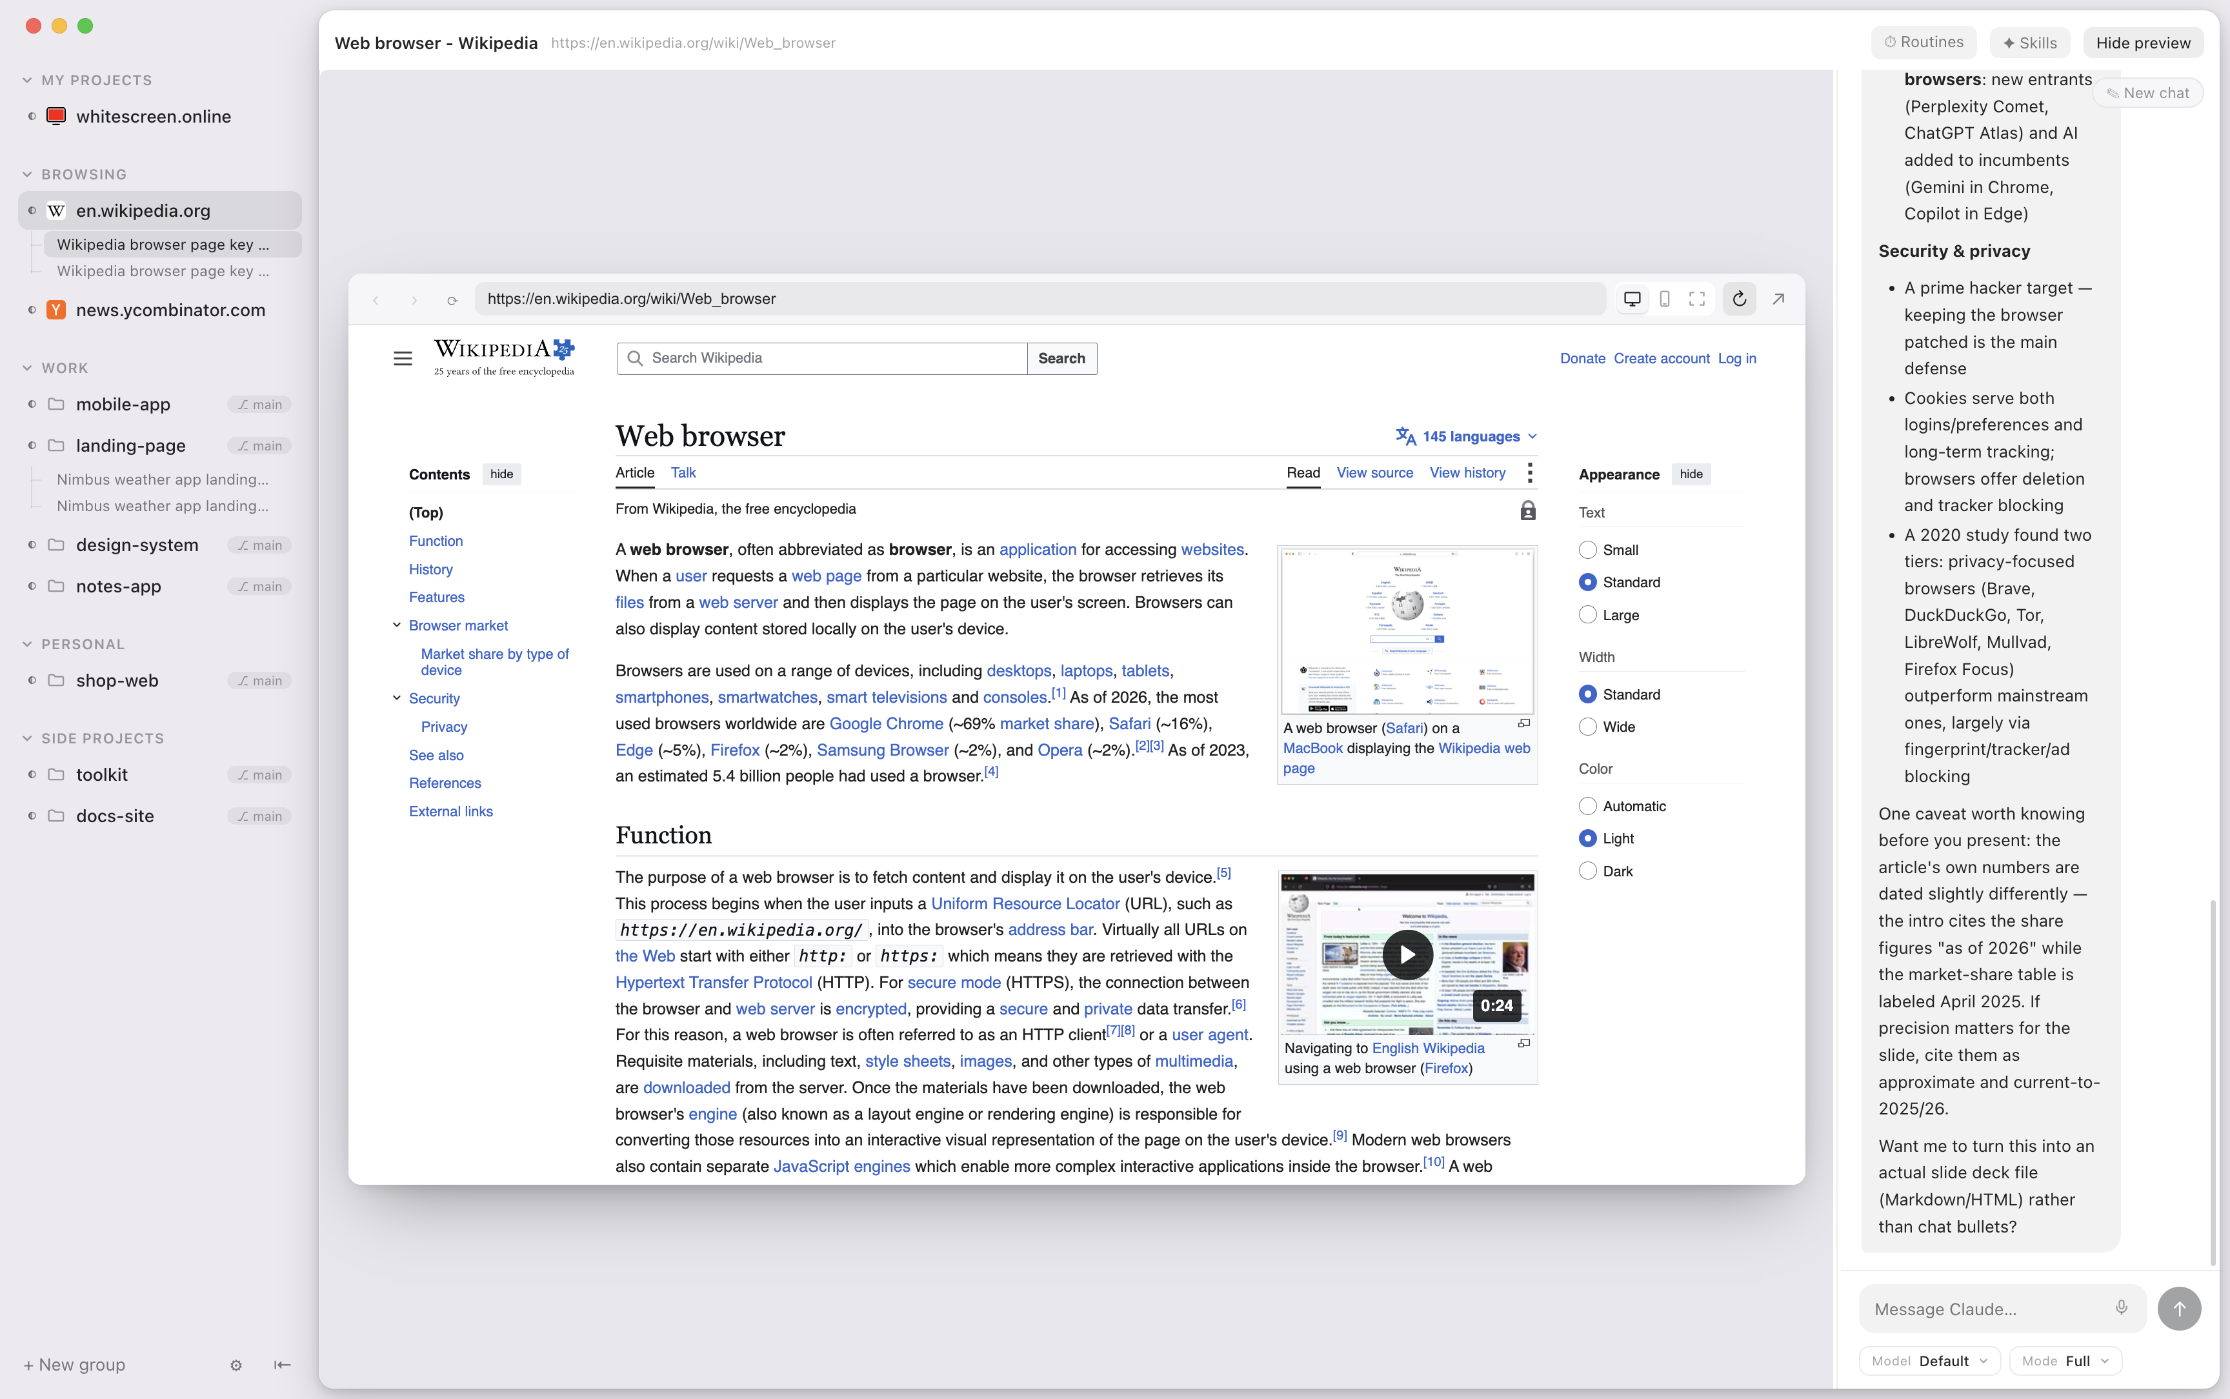The image size is (2230, 1399).
Task: Click the news.ycombinator.com Y icon
Action: (55, 310)
